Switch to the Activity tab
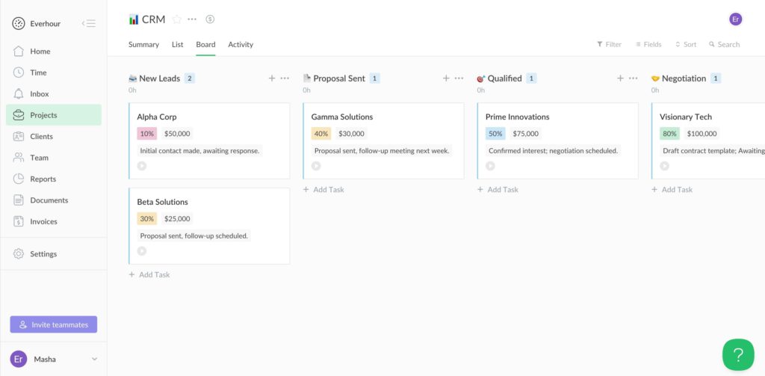This screenshot has width=765, height=376. point(241,44)
